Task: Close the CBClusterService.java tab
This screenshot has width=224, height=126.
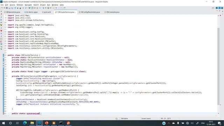Action: (76, 12)
